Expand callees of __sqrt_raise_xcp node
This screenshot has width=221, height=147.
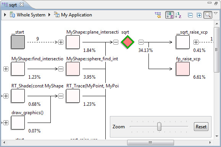[196, 42]
